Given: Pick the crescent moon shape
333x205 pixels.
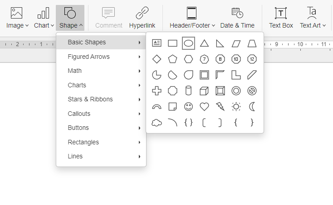Looking at the screenshot, I should coord(252,107).
